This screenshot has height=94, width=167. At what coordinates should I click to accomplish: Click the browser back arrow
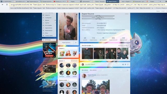coord(3,5)
